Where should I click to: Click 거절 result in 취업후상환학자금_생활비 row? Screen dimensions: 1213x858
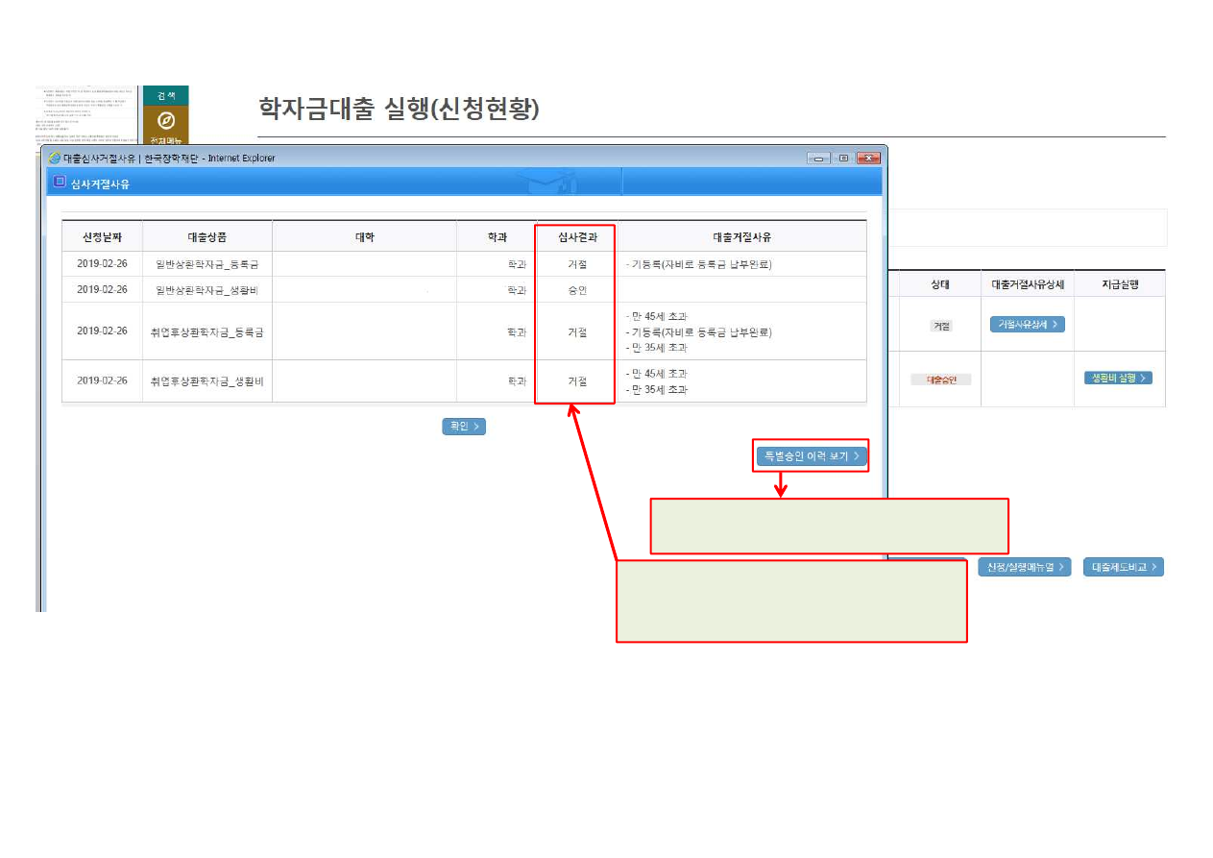pos(577,380)
